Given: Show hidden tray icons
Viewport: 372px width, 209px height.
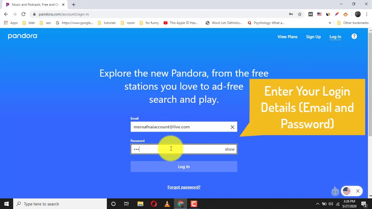Looking at the screenshot, I should 317,204.
